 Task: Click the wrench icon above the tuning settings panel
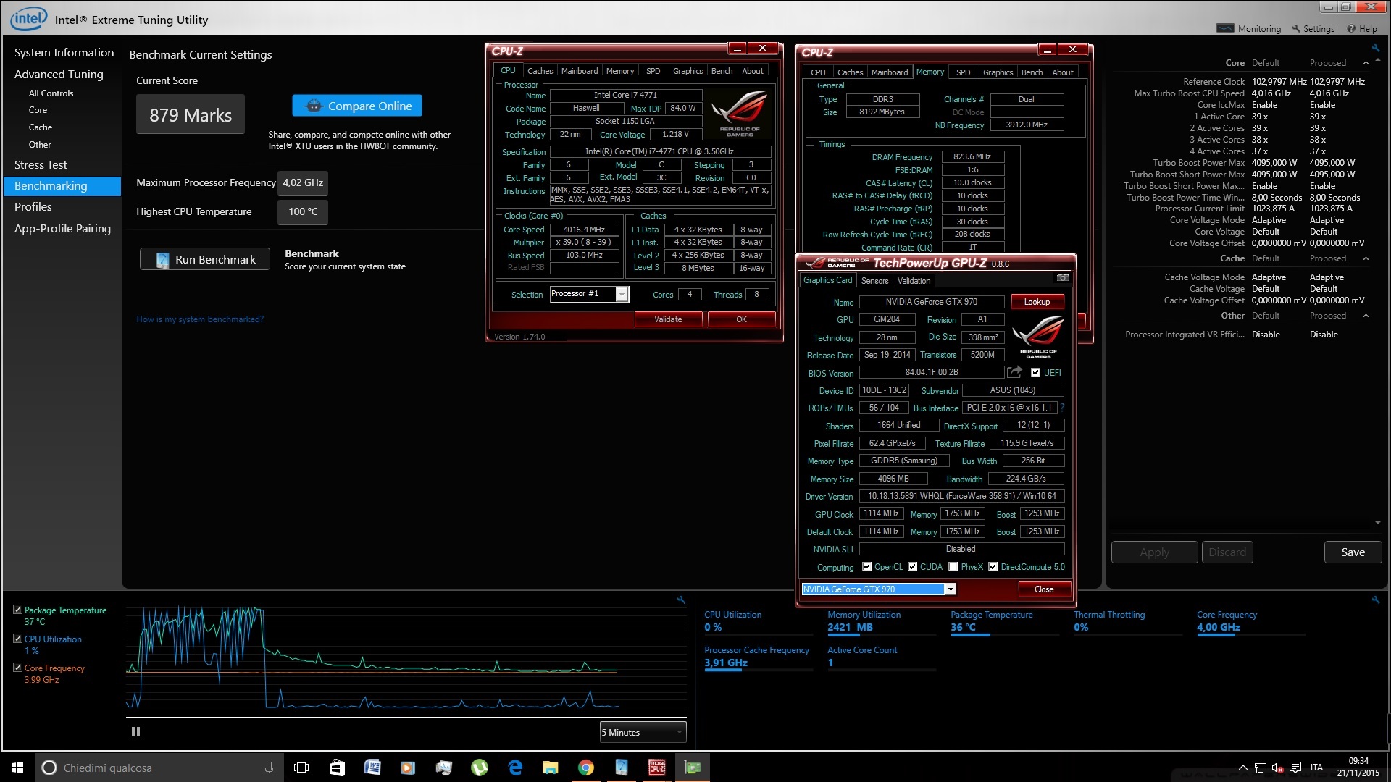pyautogui.click(x=1375, y=48)
